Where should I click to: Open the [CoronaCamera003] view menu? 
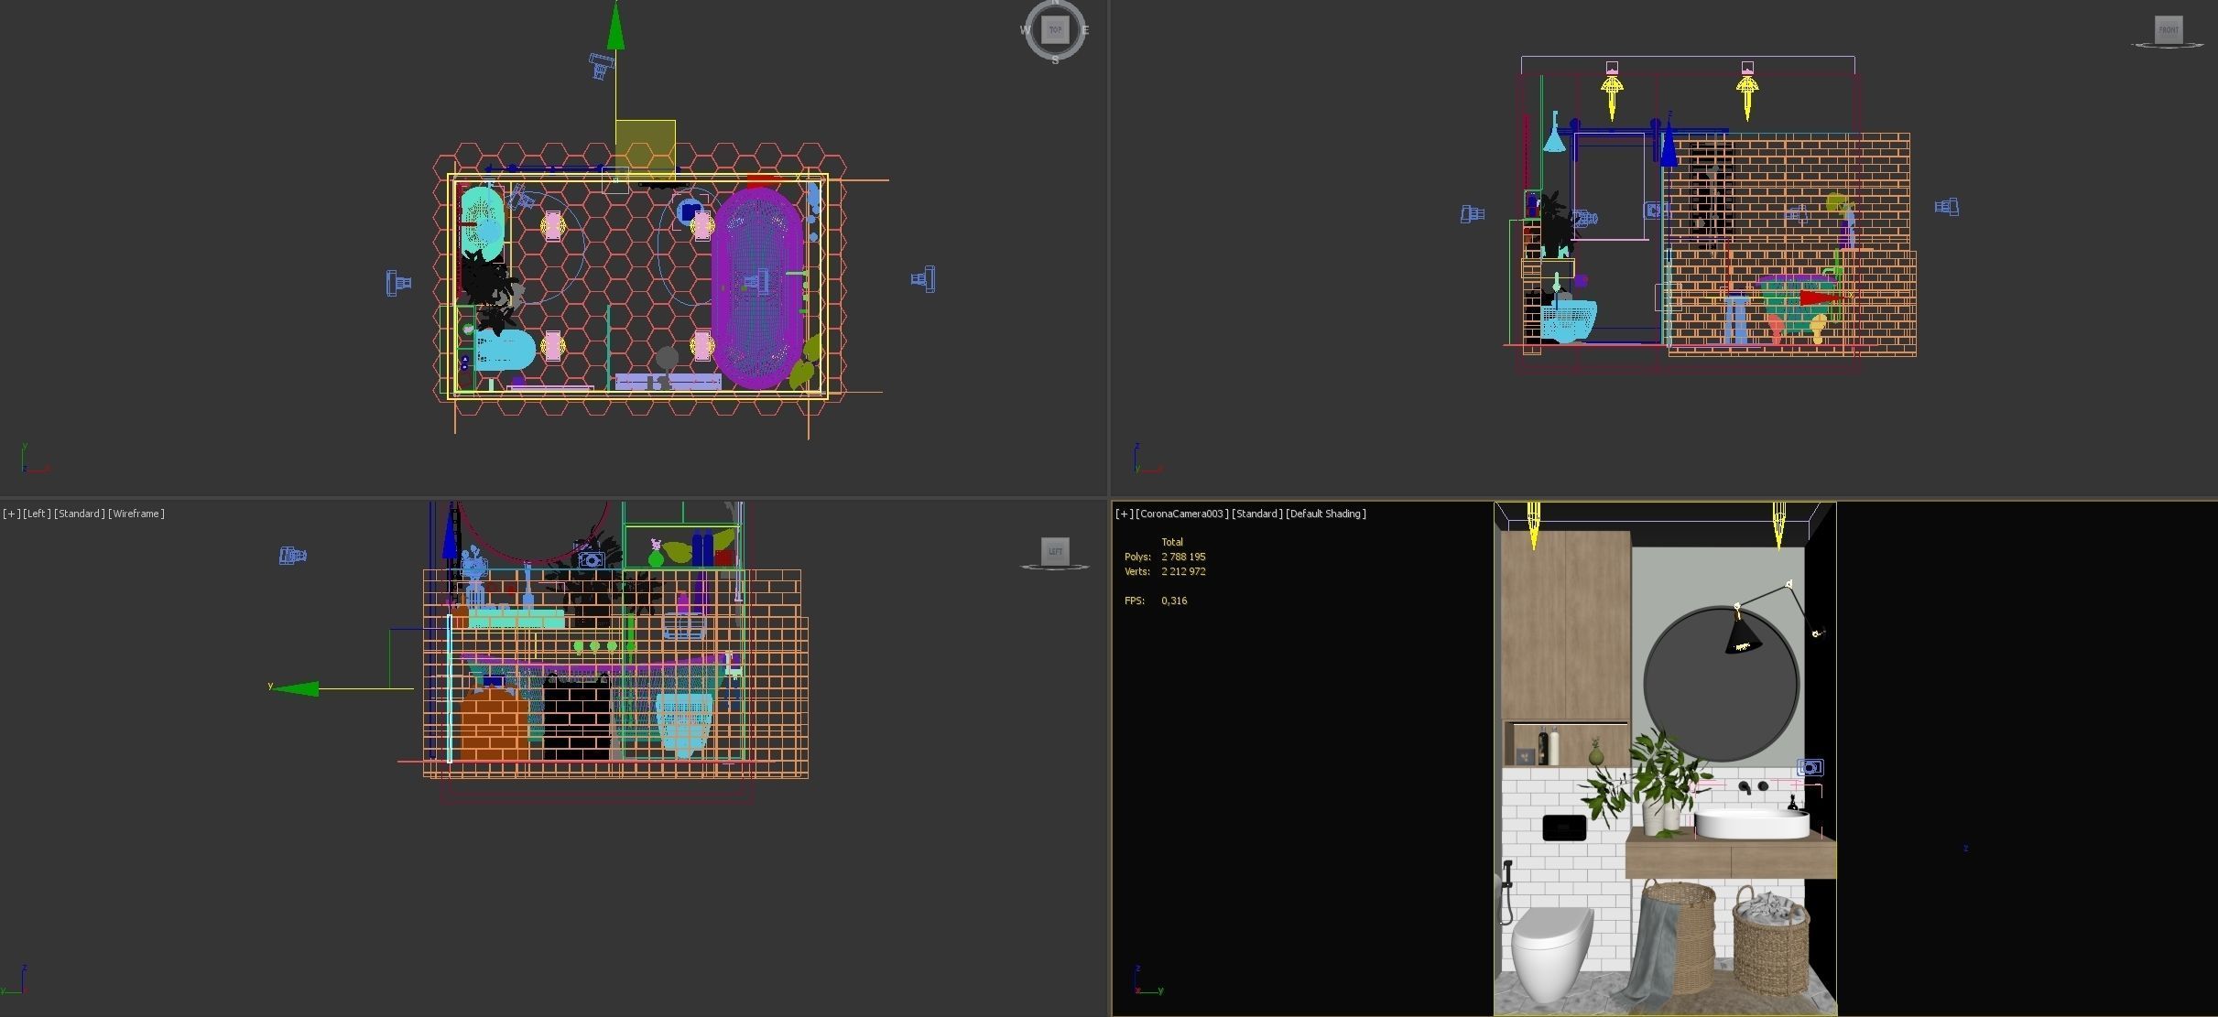[1181, 514]
